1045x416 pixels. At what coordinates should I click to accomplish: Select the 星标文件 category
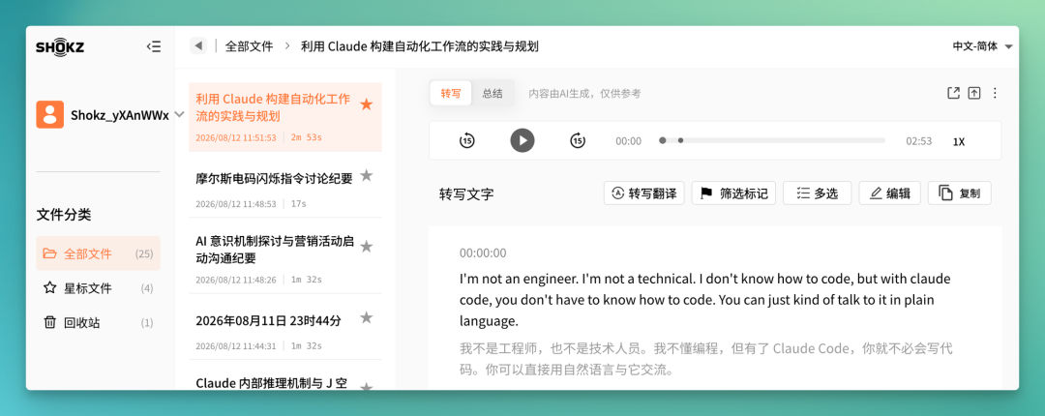[98, 288]
